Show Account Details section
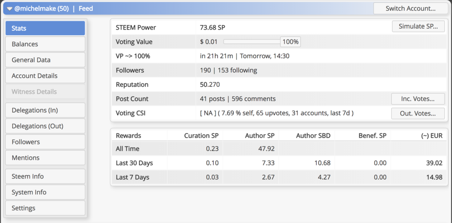Image resolution: width=452 pixels, height=223 pixels. point(45,76)
